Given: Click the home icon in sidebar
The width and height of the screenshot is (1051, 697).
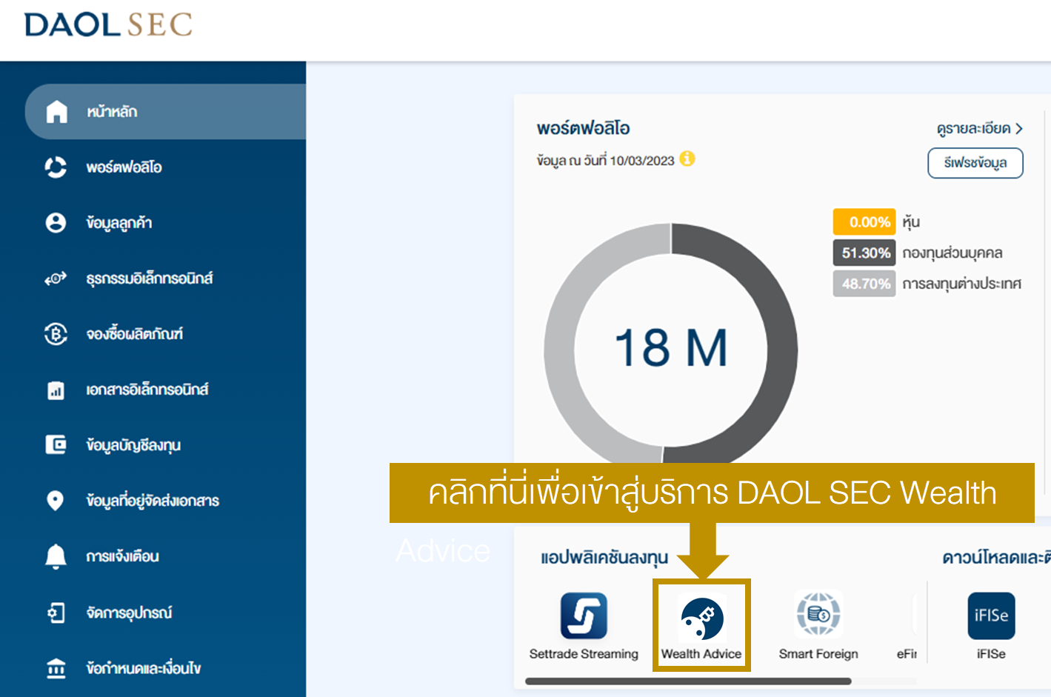Looking at the screenshot, I should click(56, 112).
